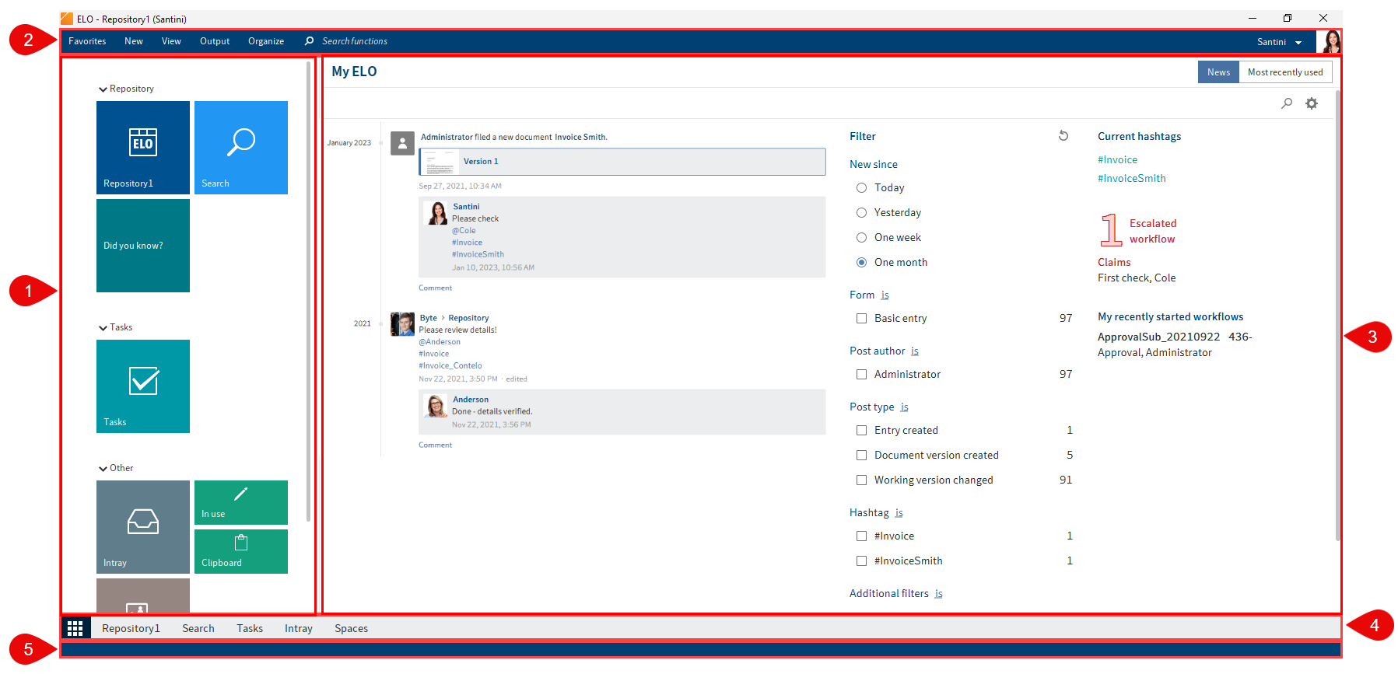Open the Repository1 tile
Viewport: 1398px width, 688px height.
pos(142,148)
